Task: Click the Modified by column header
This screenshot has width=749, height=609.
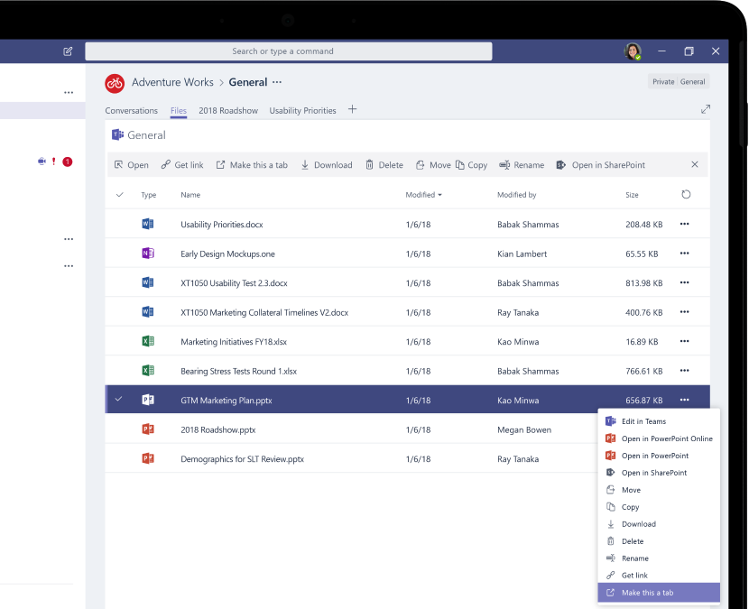Action: [517, 195]
